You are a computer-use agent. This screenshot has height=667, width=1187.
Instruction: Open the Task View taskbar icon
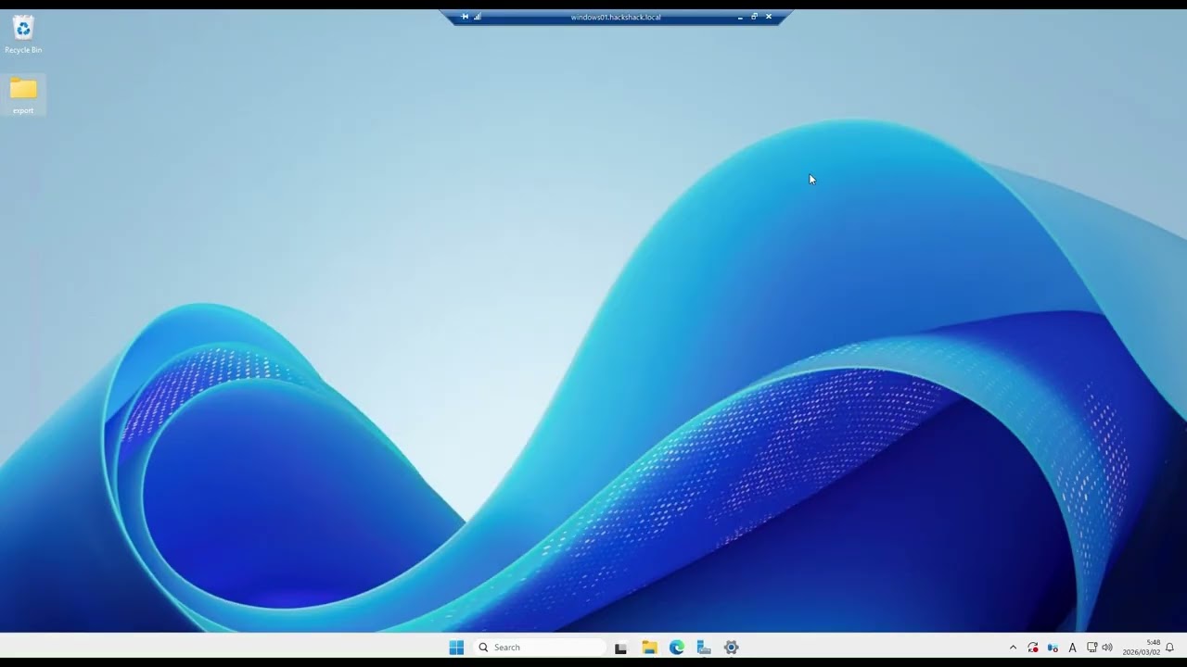click(620, 648)
